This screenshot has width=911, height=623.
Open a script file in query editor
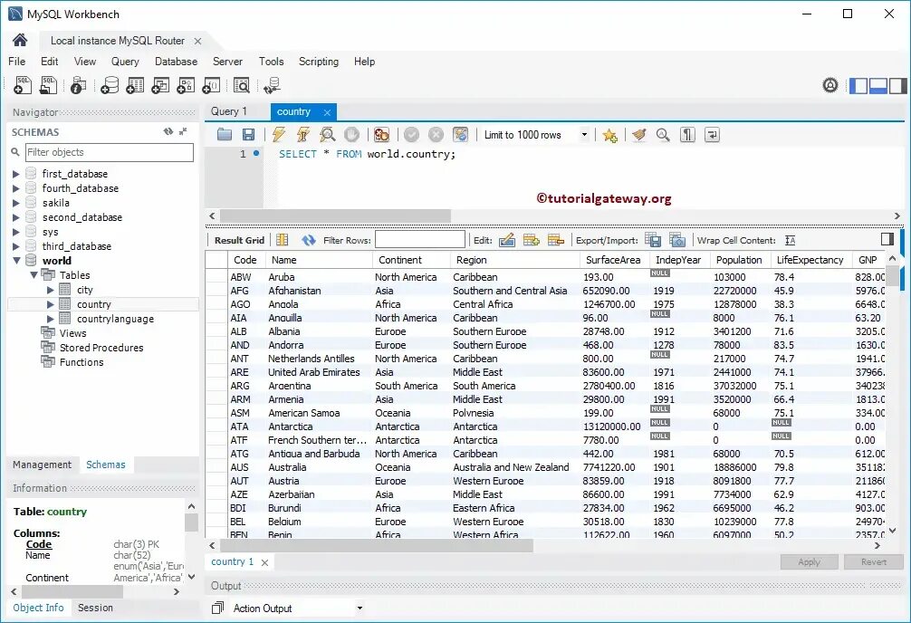pos(225,135)
